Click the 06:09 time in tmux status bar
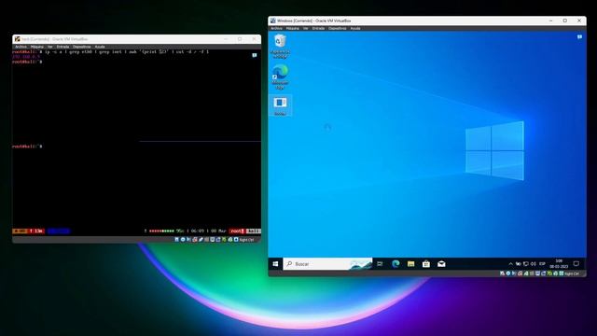 coord(197,231)
